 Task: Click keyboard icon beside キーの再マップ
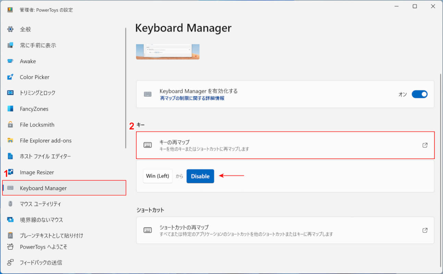click(x=148, y=145)
